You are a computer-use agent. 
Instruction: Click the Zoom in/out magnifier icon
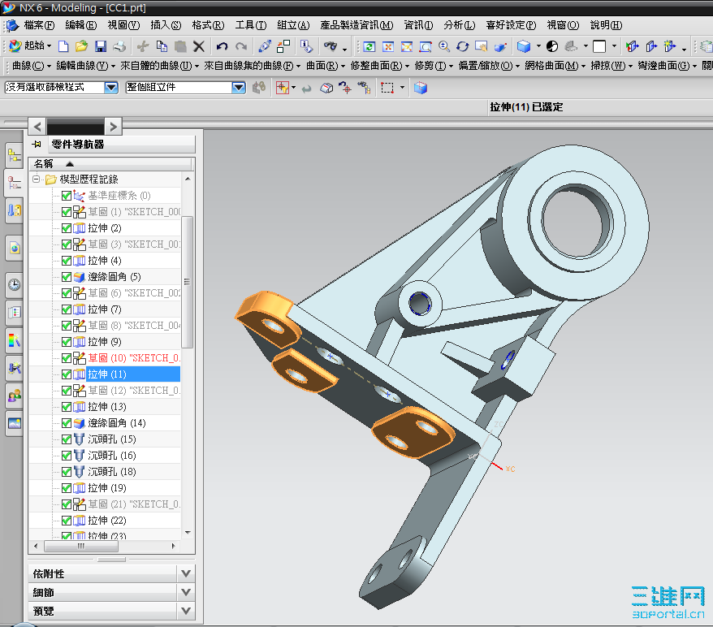pos(444,47)
